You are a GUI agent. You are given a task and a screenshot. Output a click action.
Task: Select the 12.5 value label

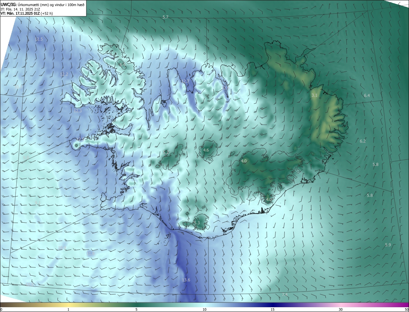point(39,39)
